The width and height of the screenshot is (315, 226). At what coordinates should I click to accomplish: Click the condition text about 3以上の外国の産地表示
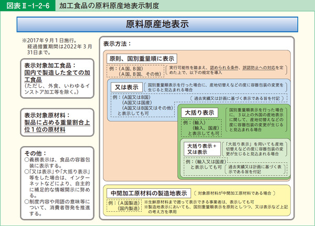(x=256, y=120)
